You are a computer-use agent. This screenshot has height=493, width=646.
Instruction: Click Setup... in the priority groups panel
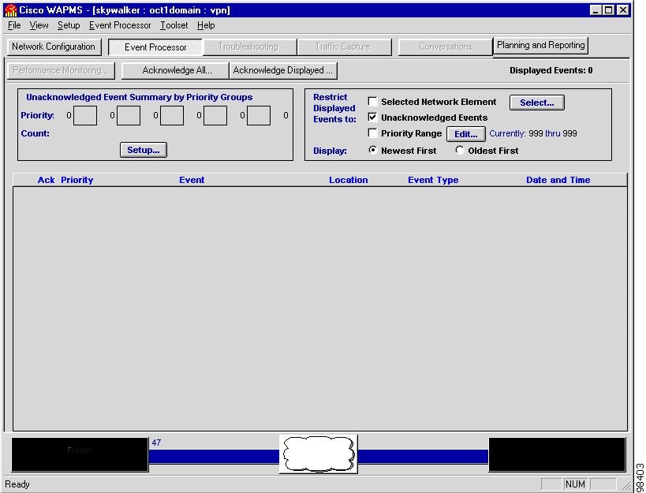pos(144,150)
